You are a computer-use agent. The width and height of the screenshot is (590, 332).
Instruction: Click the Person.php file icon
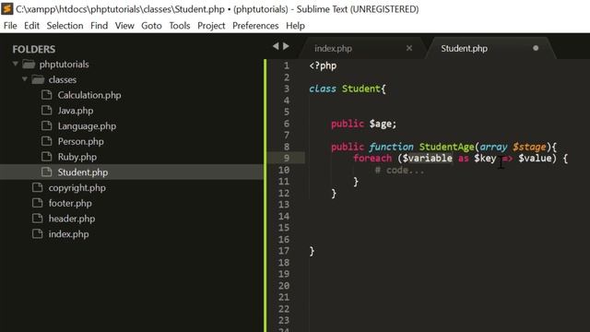click(47, 141)
